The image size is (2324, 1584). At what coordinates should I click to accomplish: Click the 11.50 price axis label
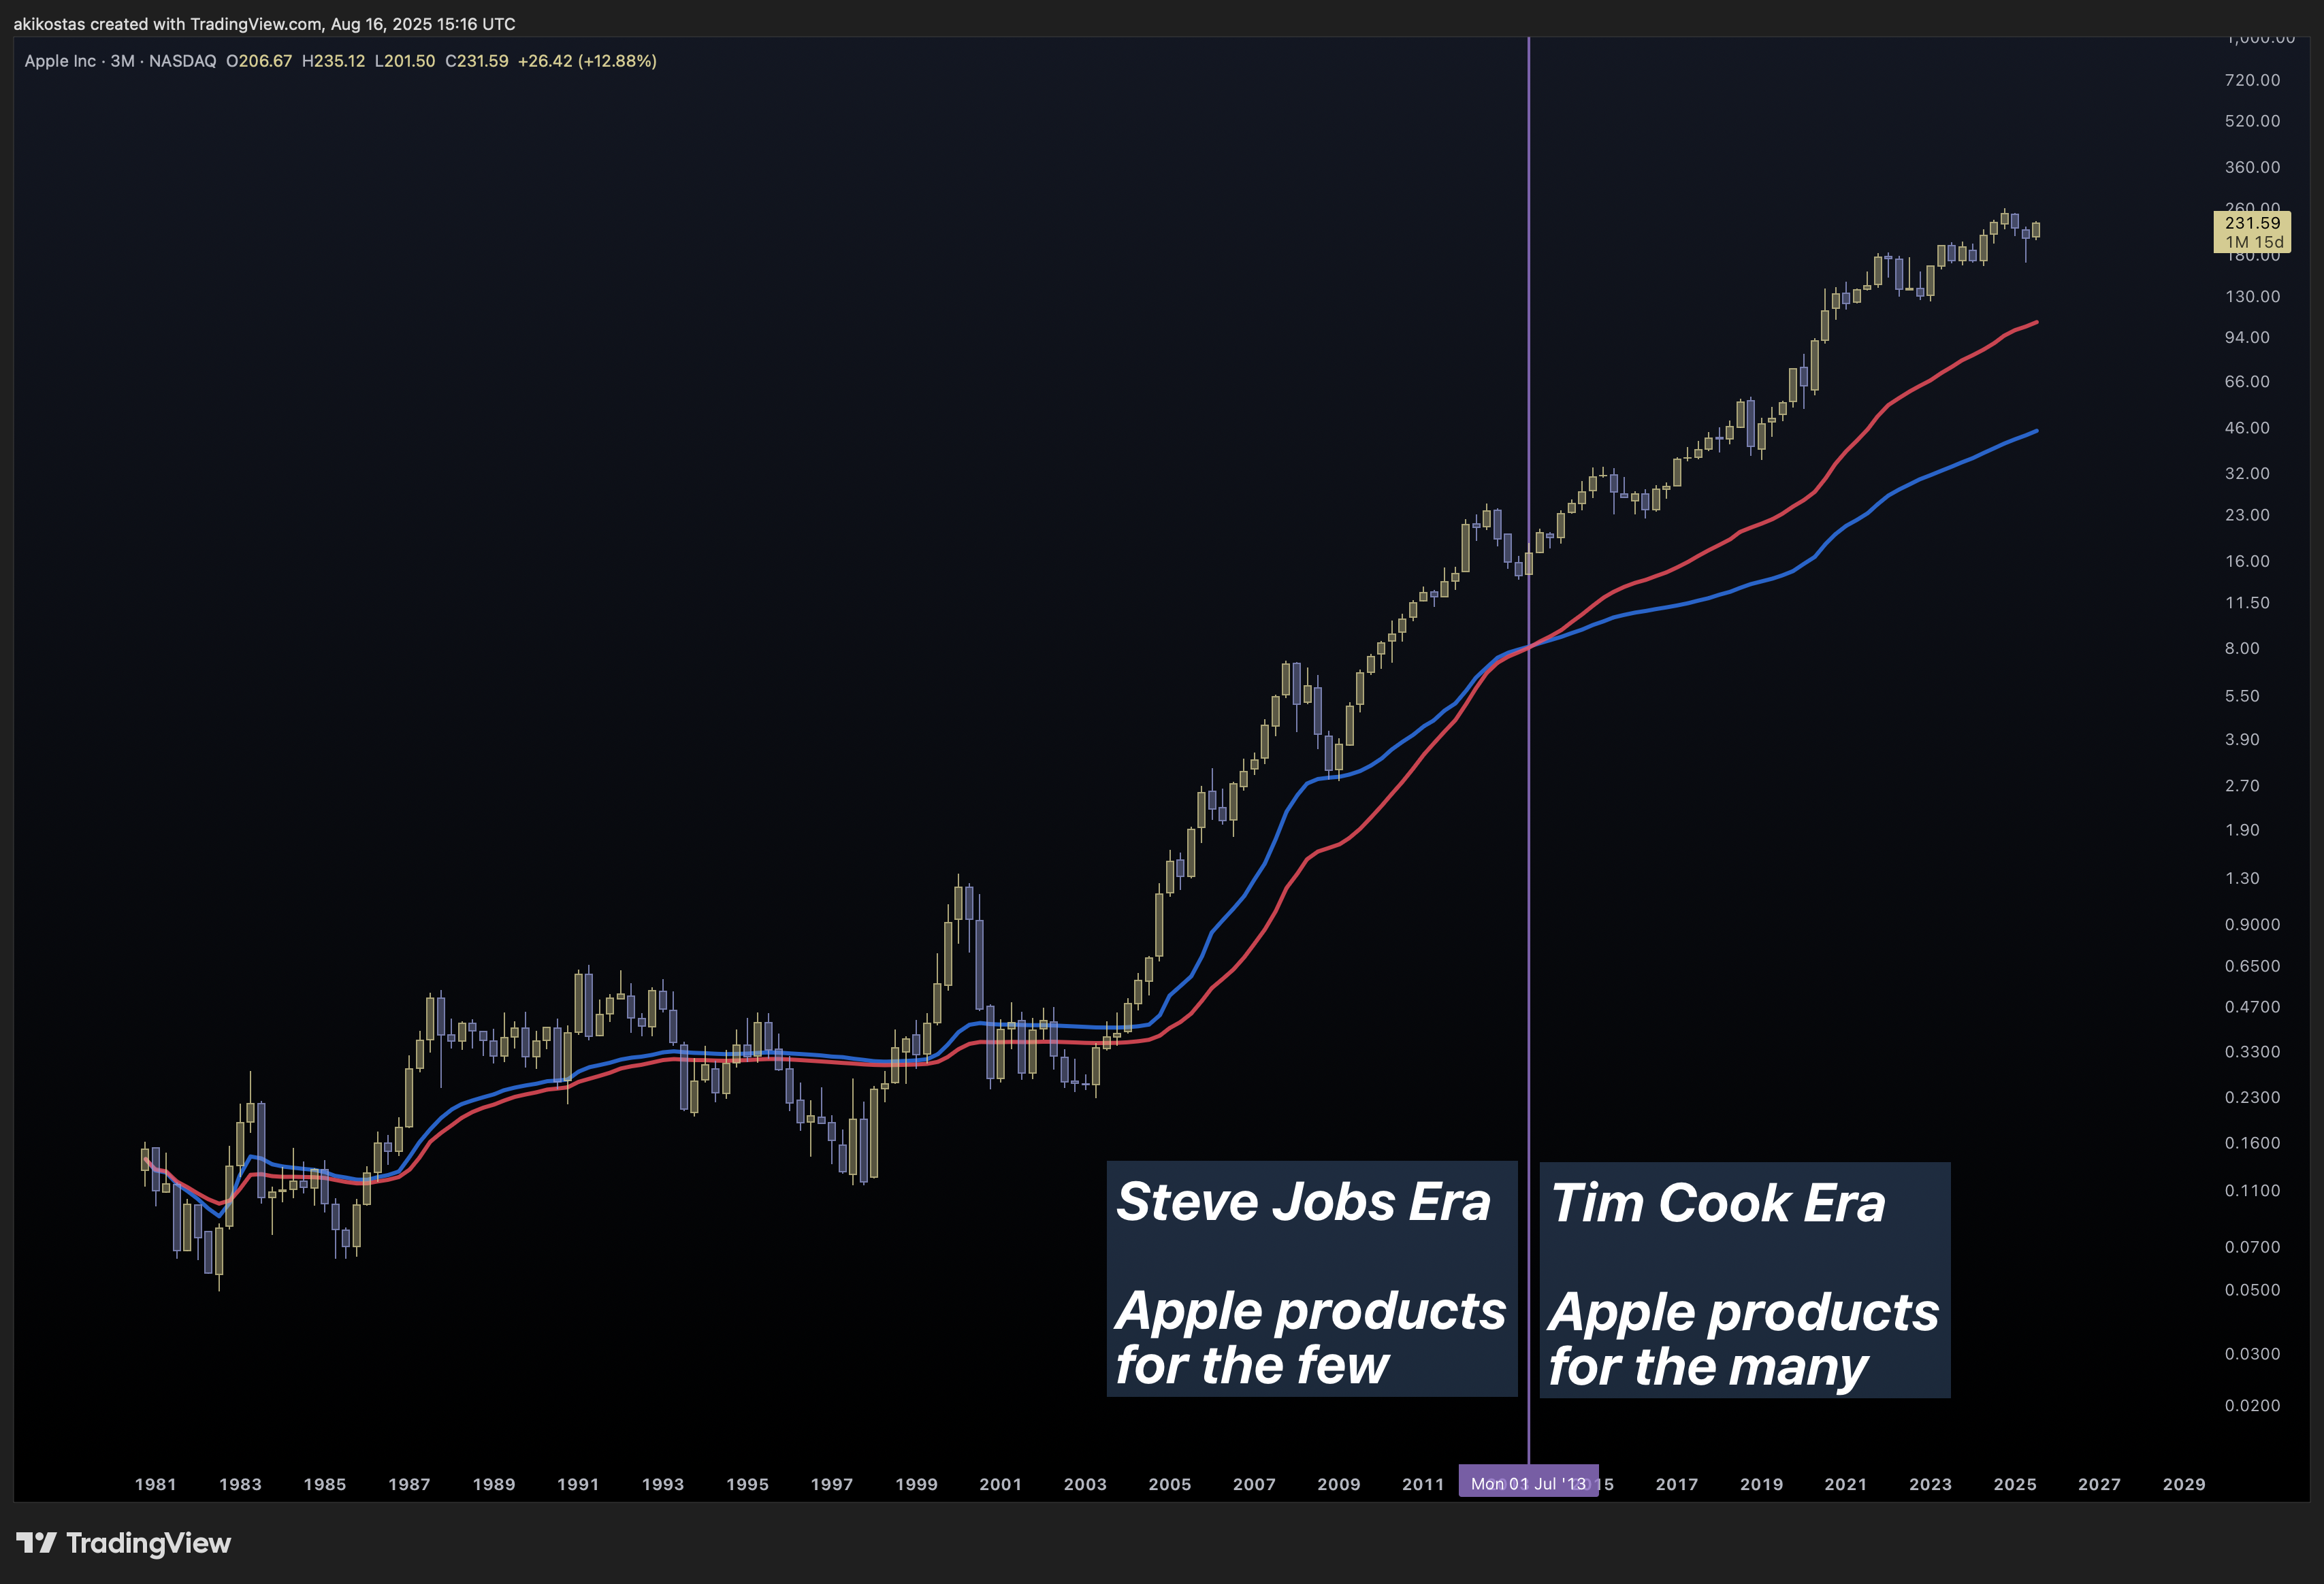[2247, 603]
